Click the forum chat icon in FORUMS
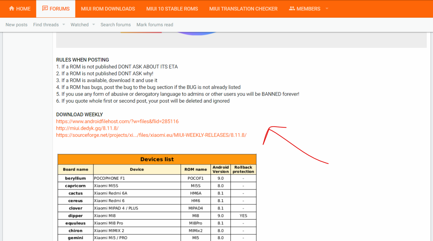The height and width of the screenshot is (241, 433). [45, 9]
